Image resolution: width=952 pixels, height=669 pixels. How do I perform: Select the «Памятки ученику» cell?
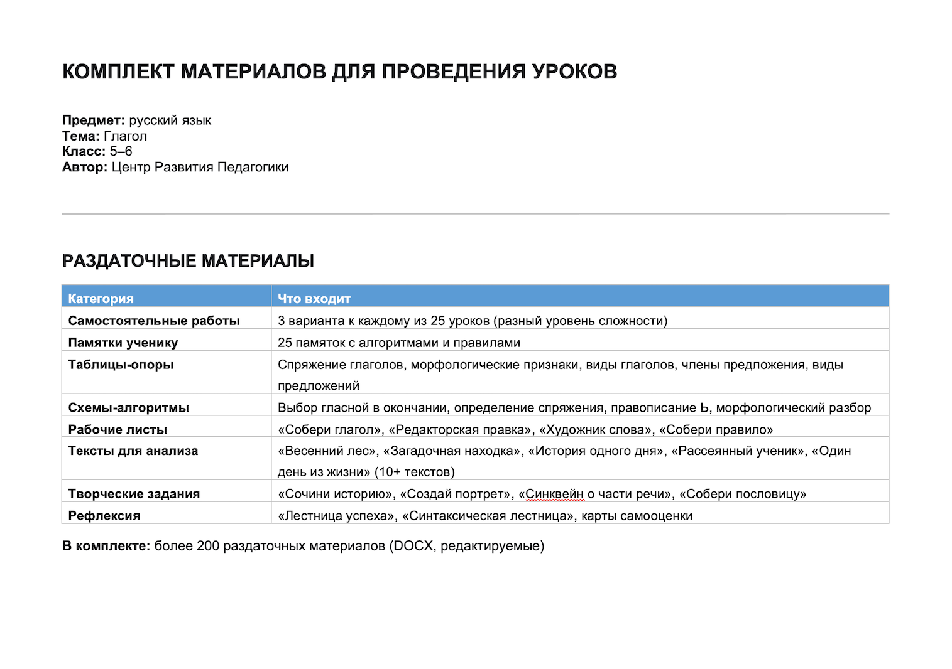pyautogui.click(x=167, y=340)
